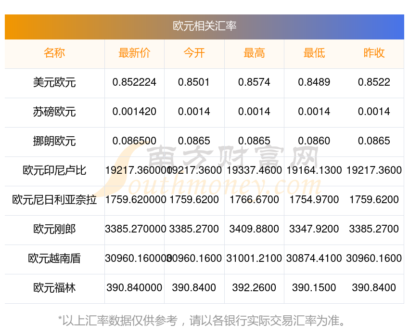409x336 pixels.
Task: Click high value 3409.8800
Action: [x=254, y=229]
